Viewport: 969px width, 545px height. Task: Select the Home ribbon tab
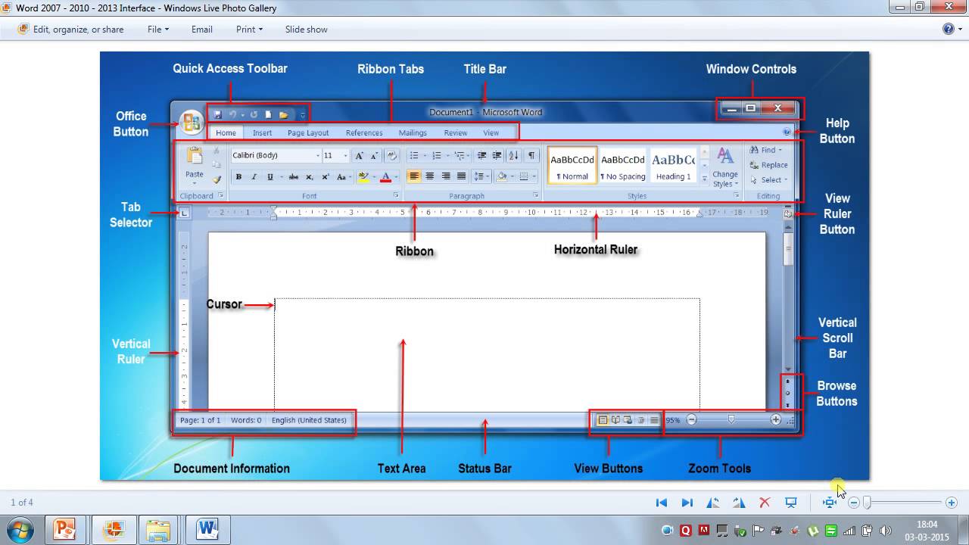coord(226,132)
